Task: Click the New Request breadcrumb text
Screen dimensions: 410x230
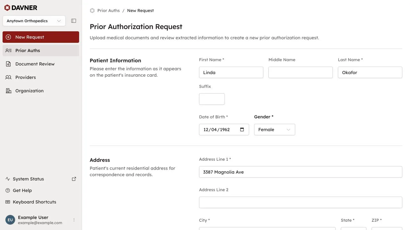Action: pos(140,11)
